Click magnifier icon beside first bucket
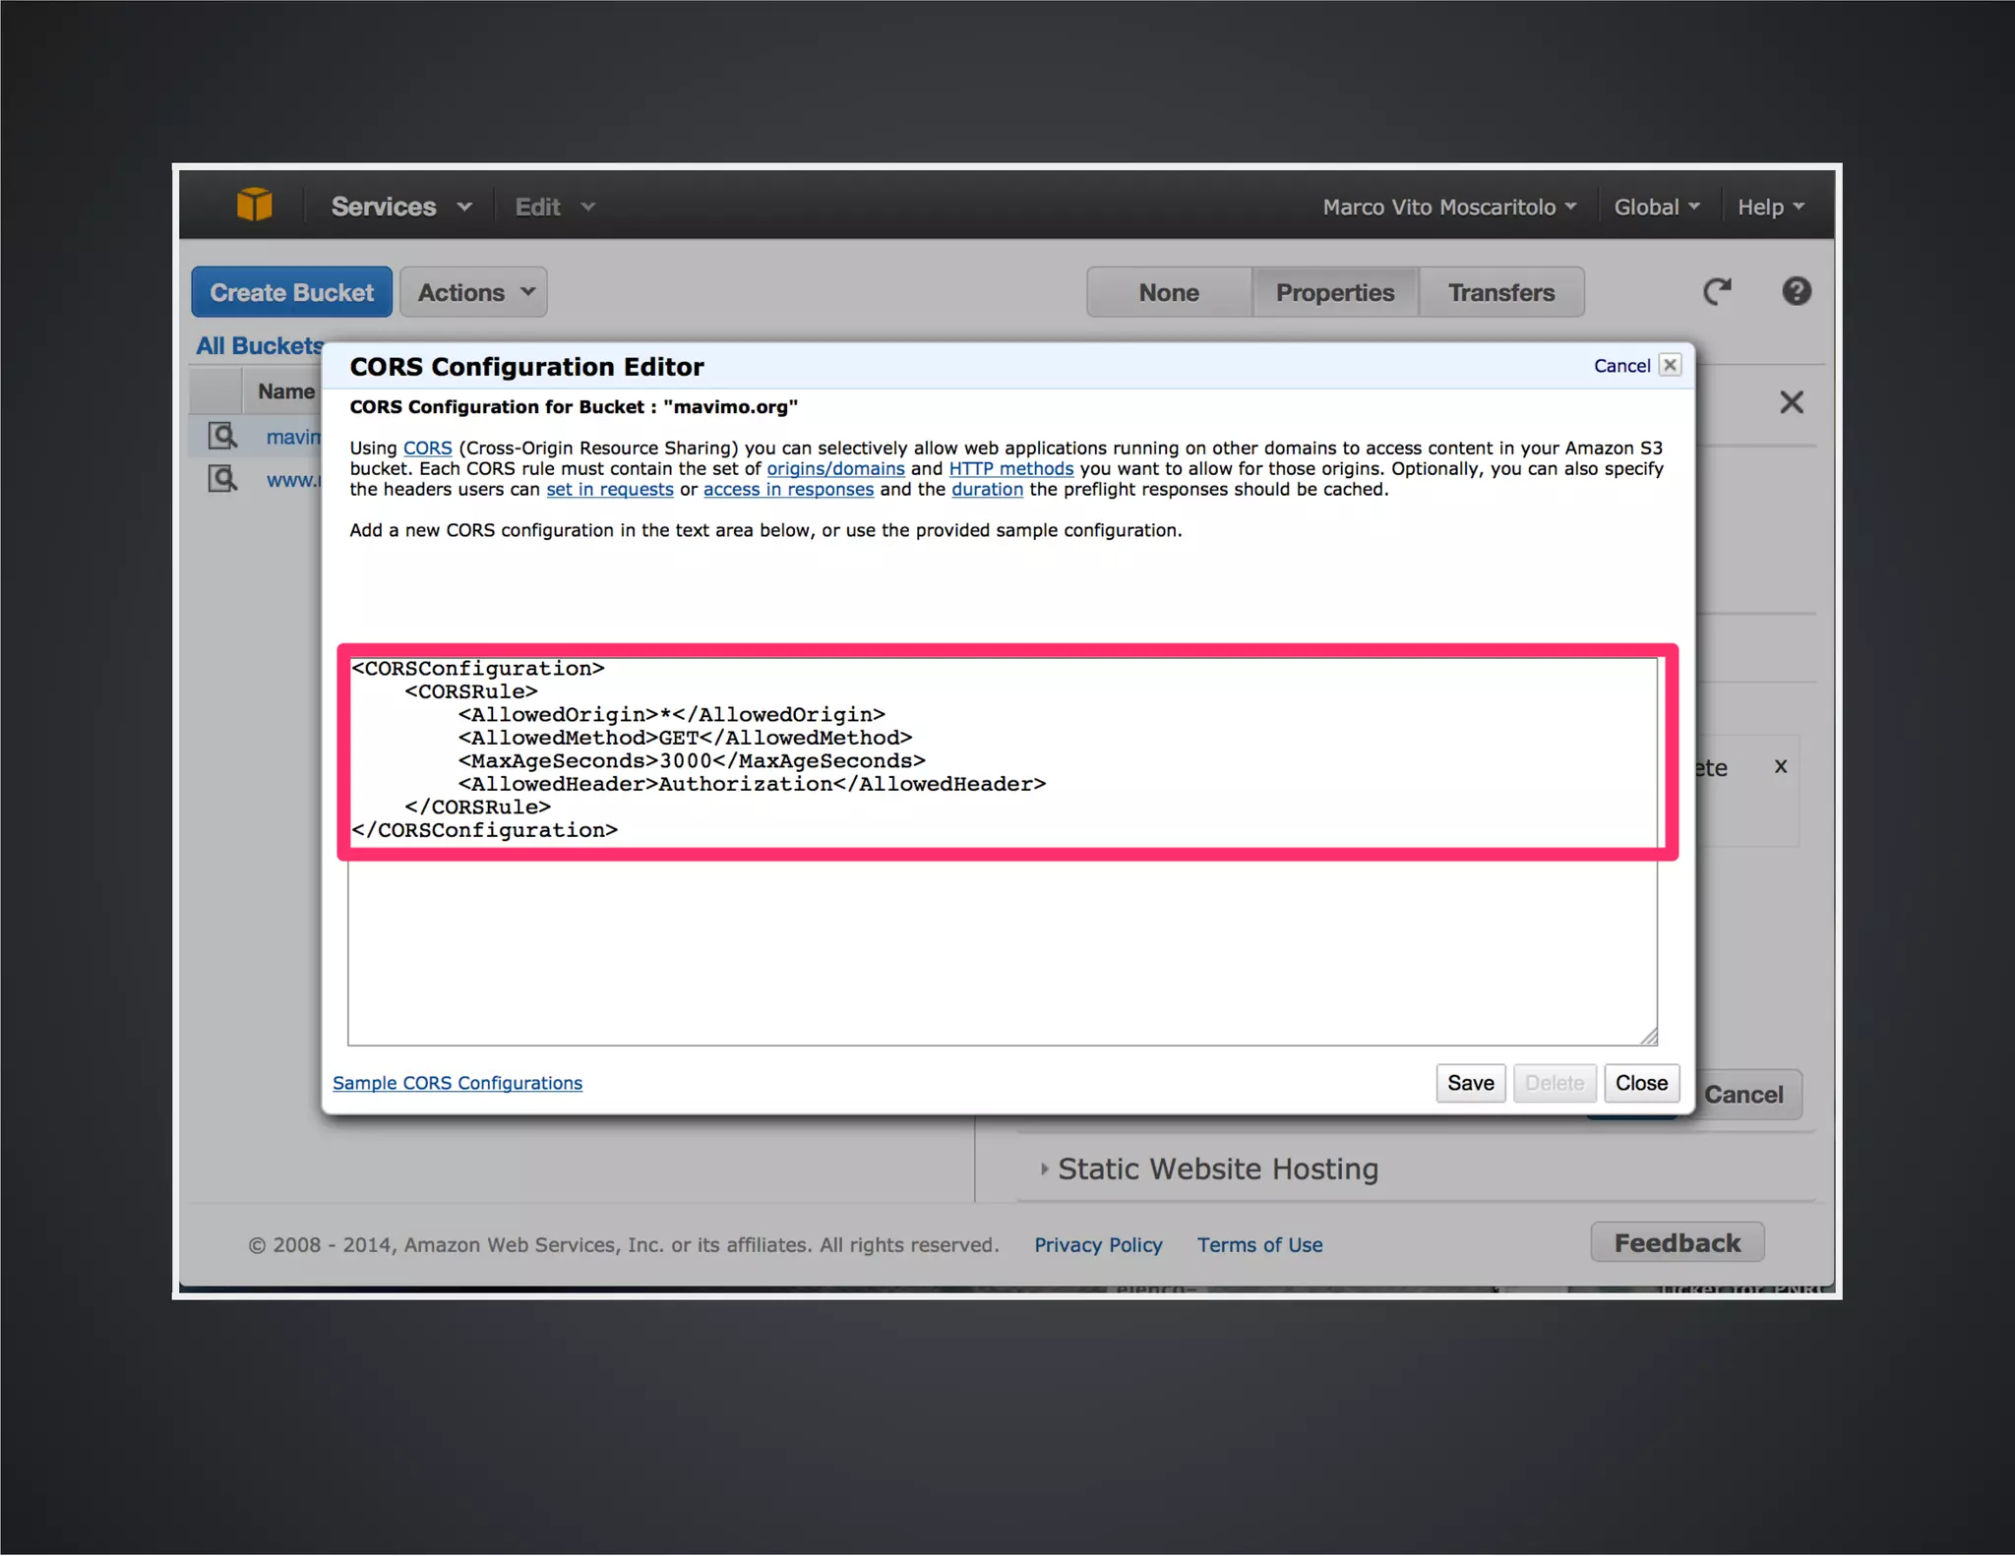This screenshot has width=2015, height=1556. [222, 435]
